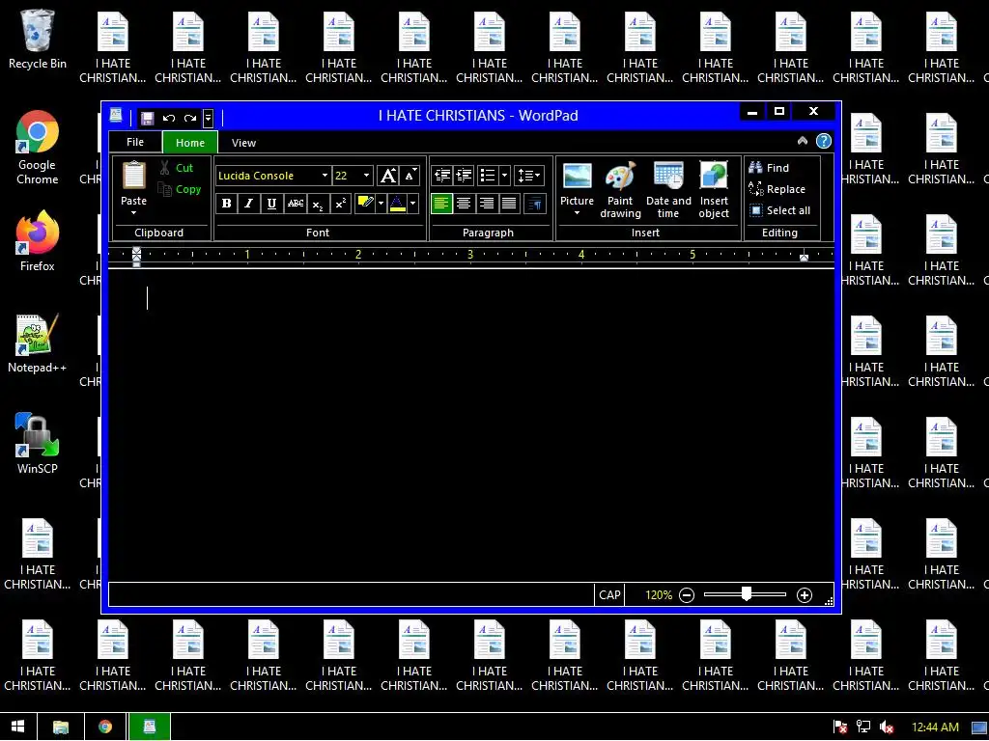989x741 pixels.
Task: Expand the Picture options arrow
Action: coord(578,213)
